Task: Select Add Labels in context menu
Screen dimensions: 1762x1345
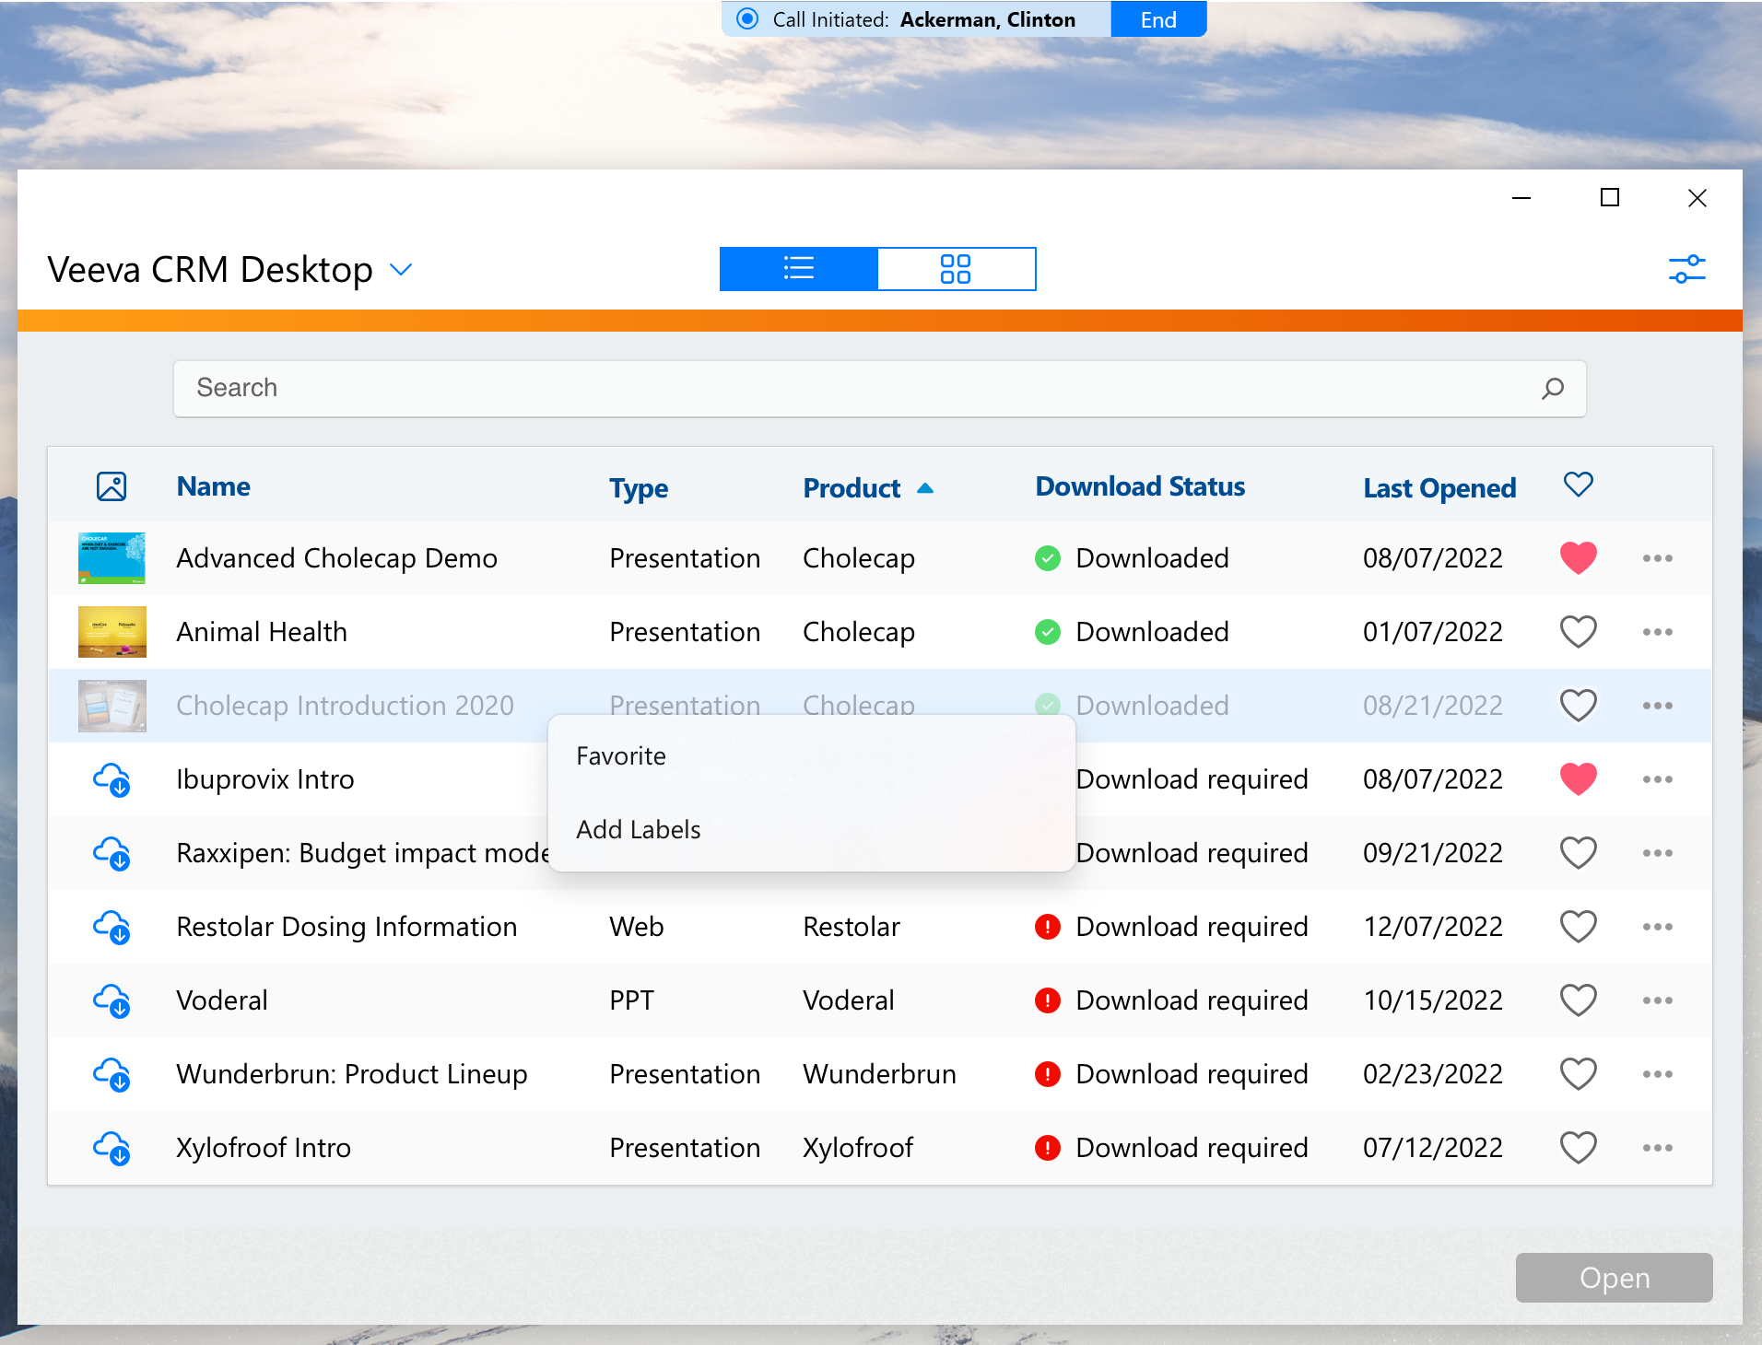Action: click(638, 830)
